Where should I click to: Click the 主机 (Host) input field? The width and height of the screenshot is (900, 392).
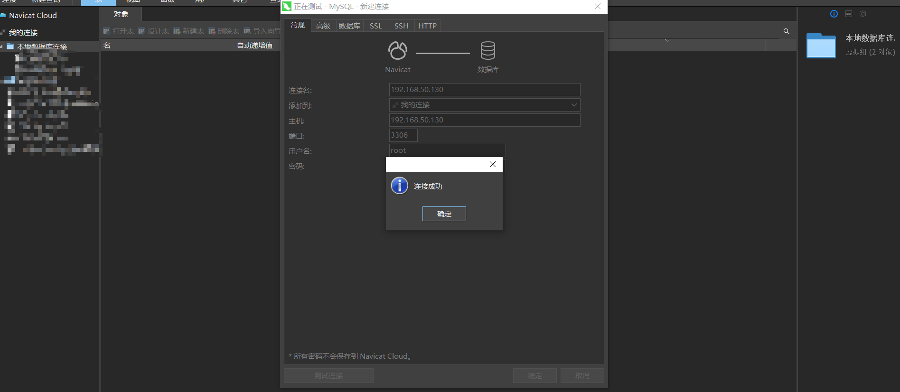tap(485, 120)
